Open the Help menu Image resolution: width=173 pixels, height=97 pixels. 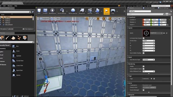tap(16, 6)
